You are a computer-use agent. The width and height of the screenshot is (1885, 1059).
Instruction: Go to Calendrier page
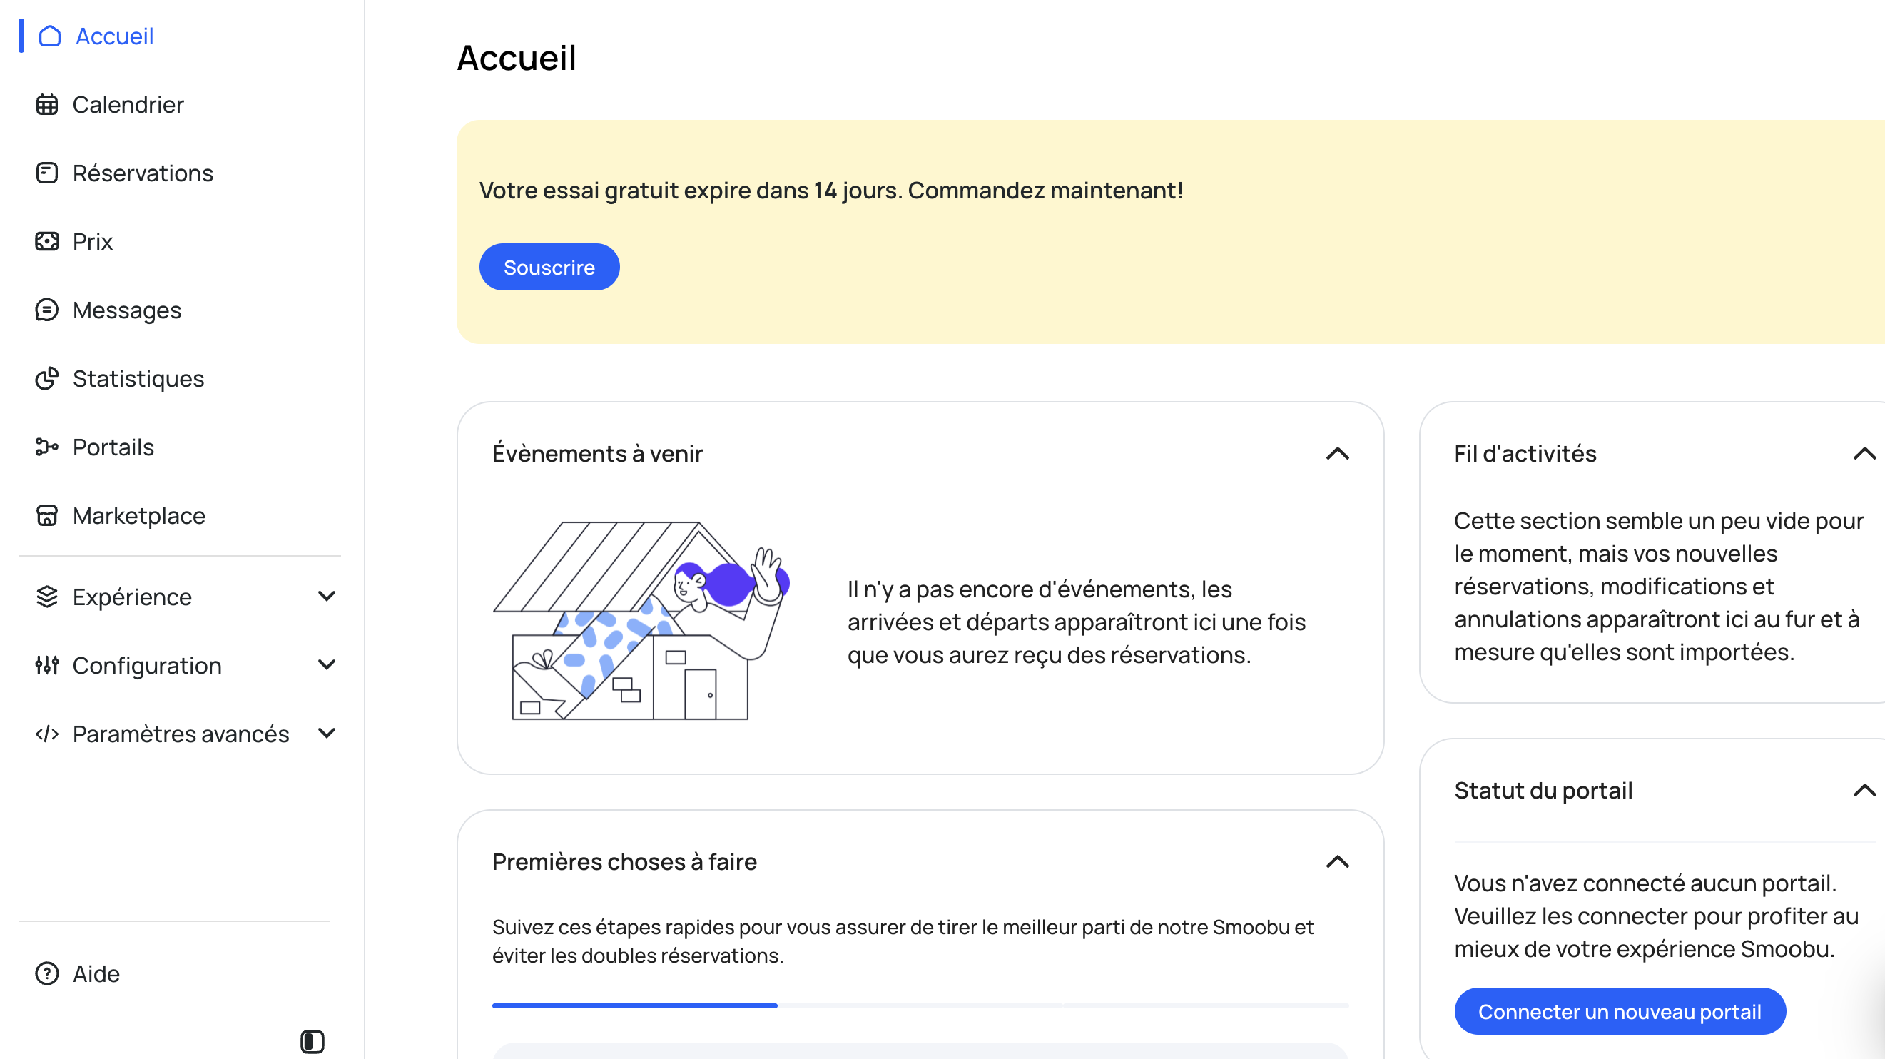(128, 105)
